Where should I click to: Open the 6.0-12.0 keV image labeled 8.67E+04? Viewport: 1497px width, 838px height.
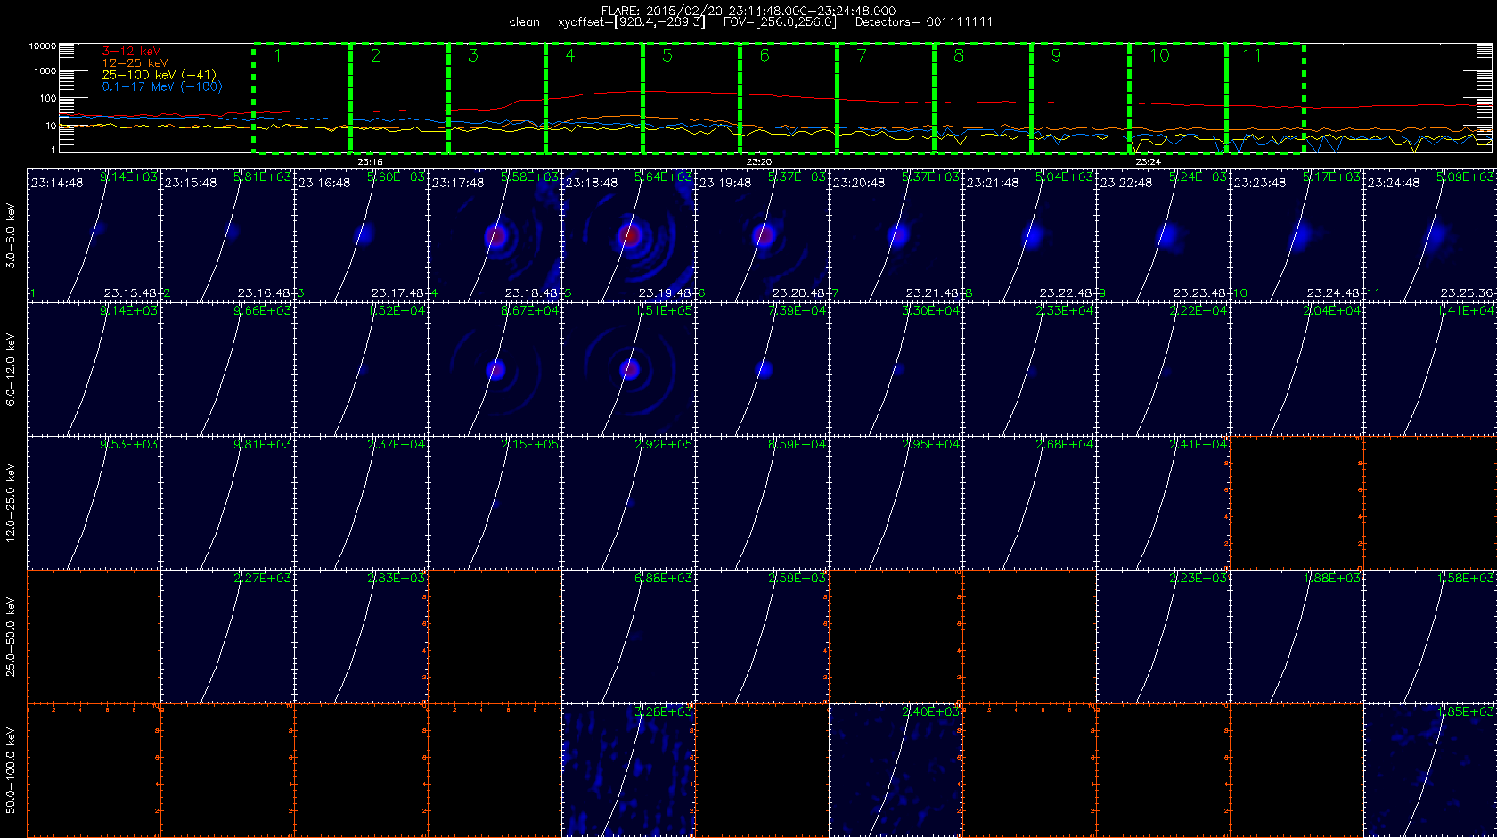pyautogui.click(x=495, y=369)
